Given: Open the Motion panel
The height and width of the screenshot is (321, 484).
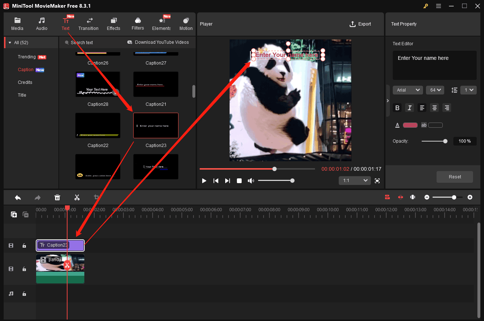Looking at the screenshot, I should click(186, 24).
